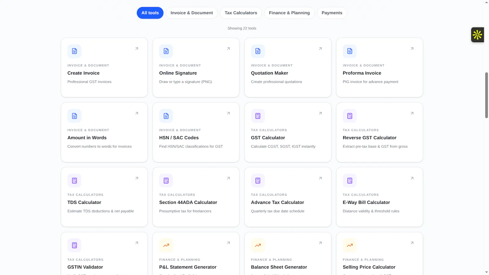
Task: Click the Online Signature document icon
Action: tap(166, 51)
